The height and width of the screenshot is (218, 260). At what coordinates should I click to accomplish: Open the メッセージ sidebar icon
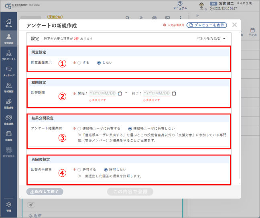[x=8, y=71]
